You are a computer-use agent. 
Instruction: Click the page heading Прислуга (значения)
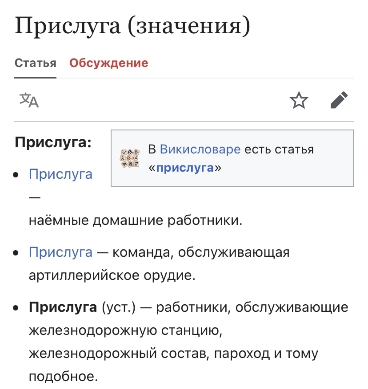[132, 26]
